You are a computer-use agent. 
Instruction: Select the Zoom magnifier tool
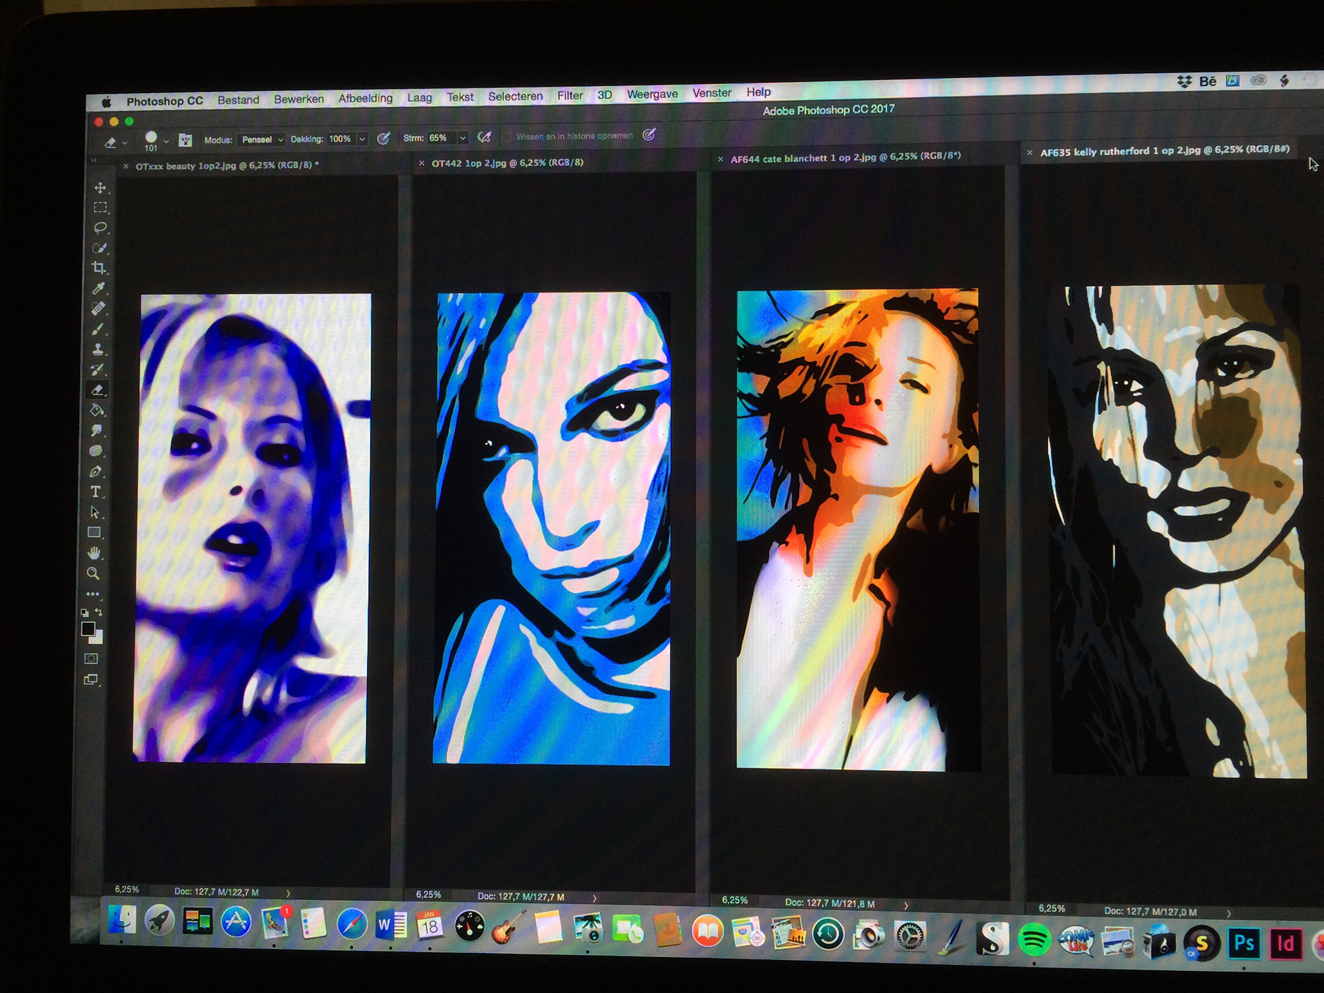93,574
